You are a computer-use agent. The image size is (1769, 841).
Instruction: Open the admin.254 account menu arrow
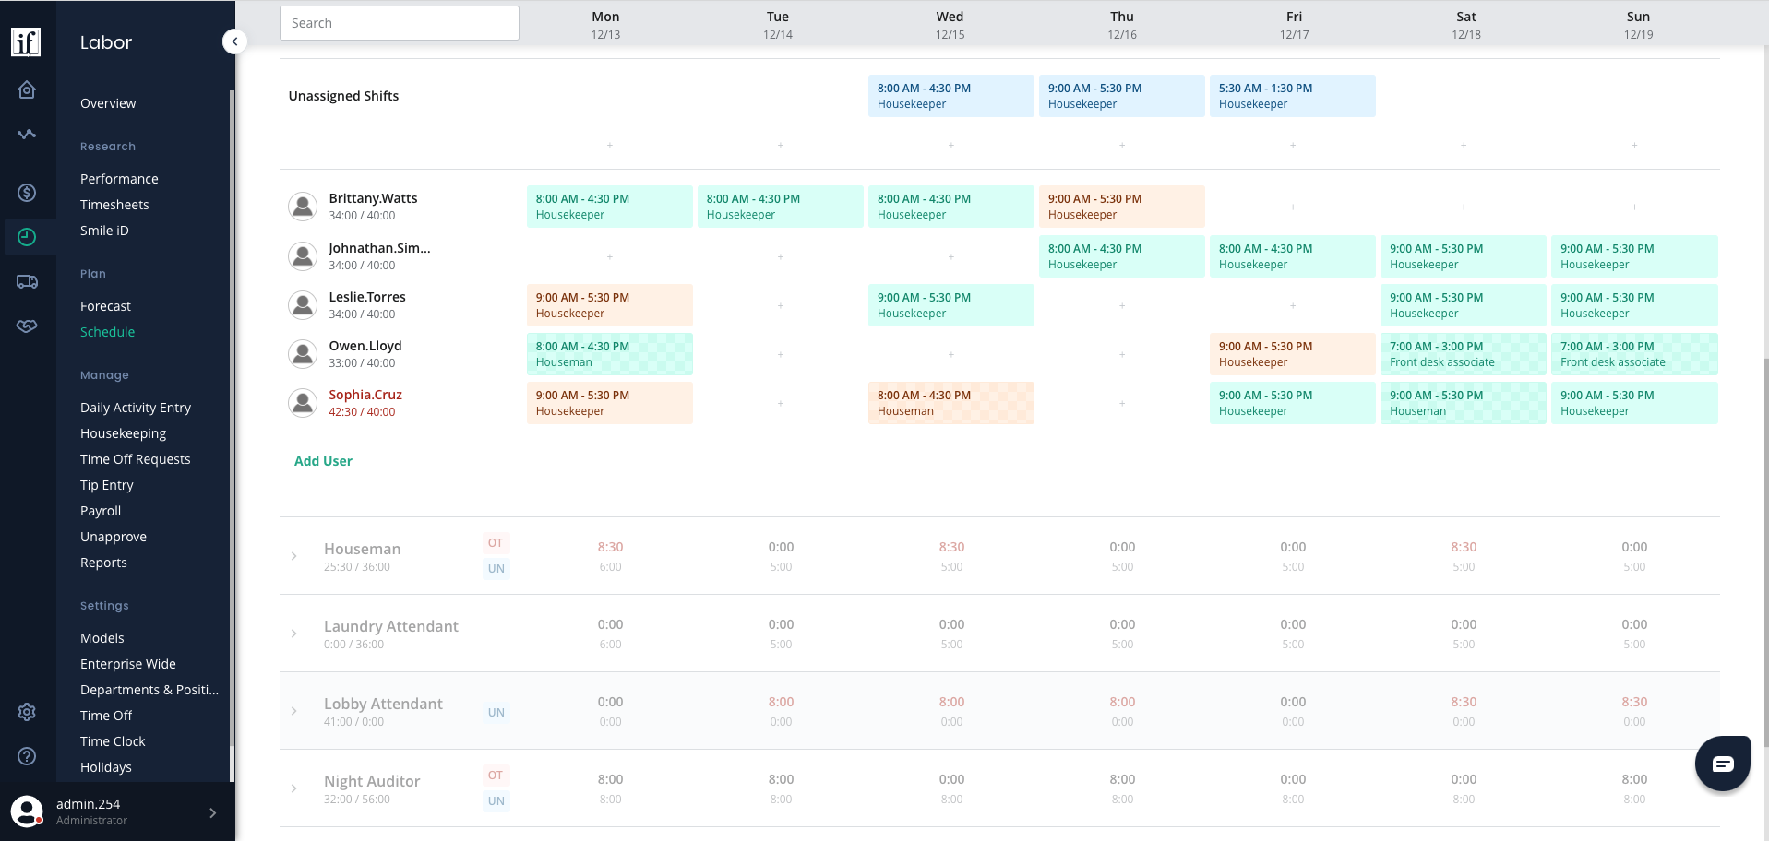[x=212, y=812]
